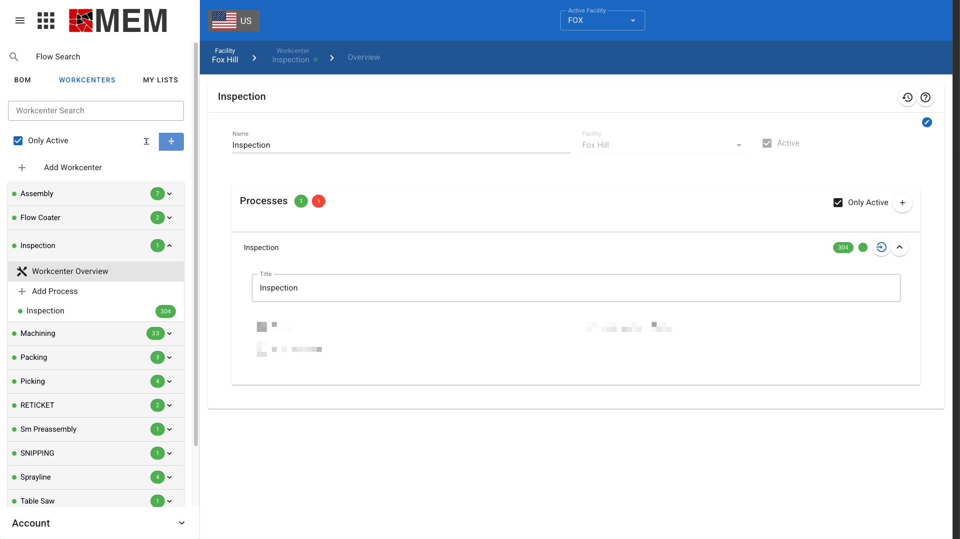Toggle Only Active checkbox in Processes
The width and height of the screenshot is (960, 539).
[x=838, y=203]
